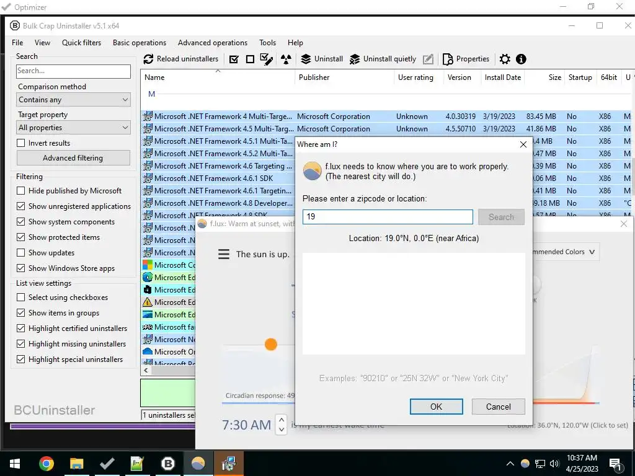Viewport: 635px width, 476px height.
Task: Uncheck Show protected items
Action: pos(20,237)
